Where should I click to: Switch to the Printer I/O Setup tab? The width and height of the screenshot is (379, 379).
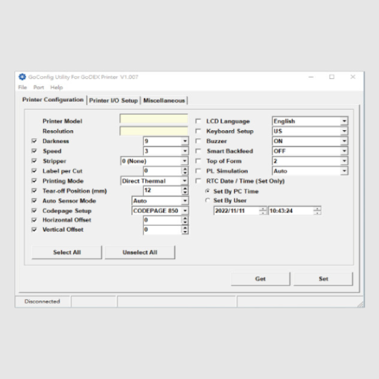tap(114, 100)
